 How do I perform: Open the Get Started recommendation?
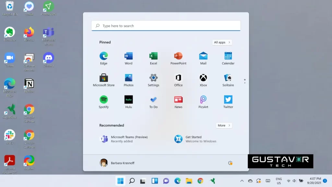pyautogui.click(x=195, y=139)
